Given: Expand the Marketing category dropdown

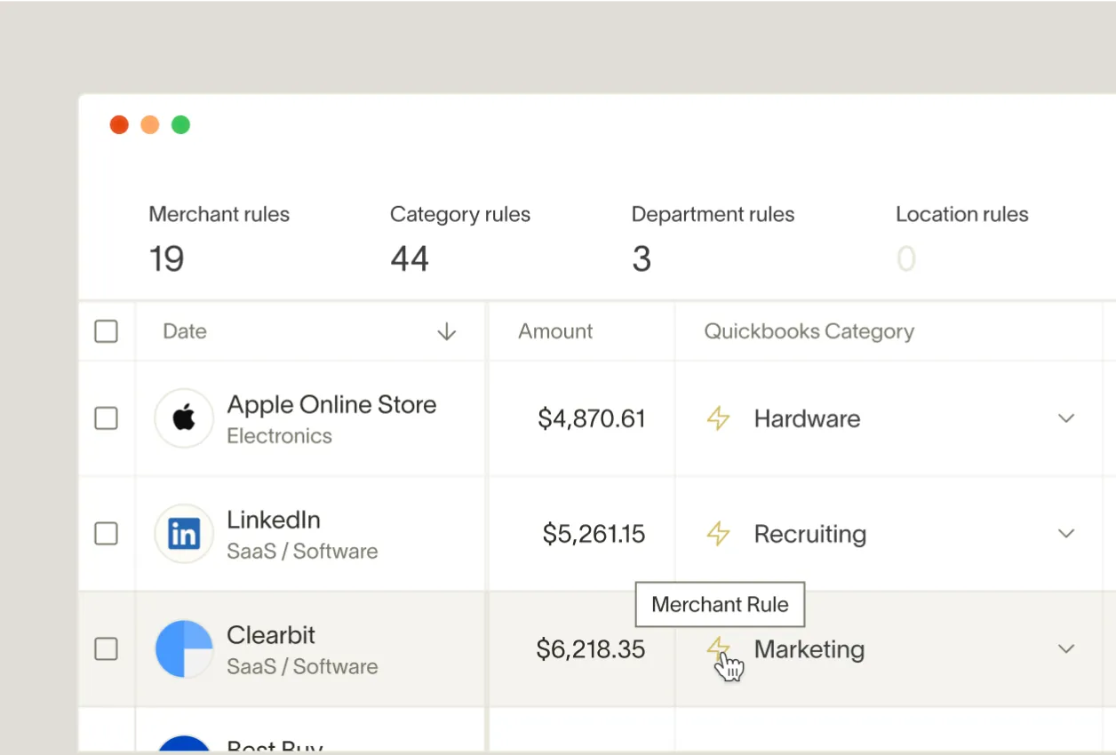Looking at the screenshot, I should tap(1066, 648).
